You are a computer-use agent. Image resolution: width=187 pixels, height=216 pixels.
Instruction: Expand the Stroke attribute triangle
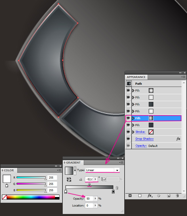(x=133, y=132)
